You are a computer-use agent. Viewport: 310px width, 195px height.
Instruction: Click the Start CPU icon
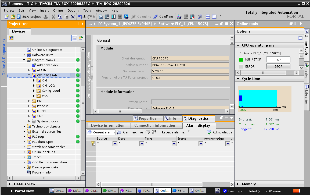coord(186,17)
